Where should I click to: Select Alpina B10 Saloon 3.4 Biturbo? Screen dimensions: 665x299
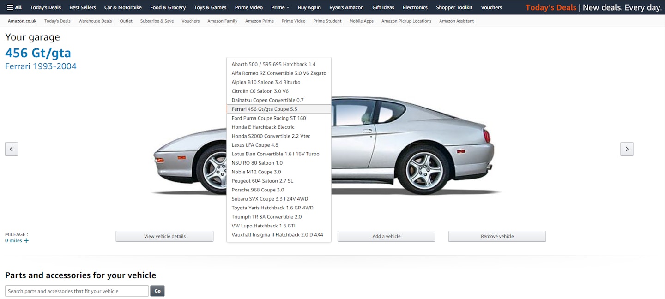(x=279, y=82)
